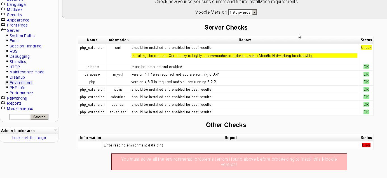The image size is (387, 178).
Task: Open the Miscellaneous link
Action: tap(20, 109)
